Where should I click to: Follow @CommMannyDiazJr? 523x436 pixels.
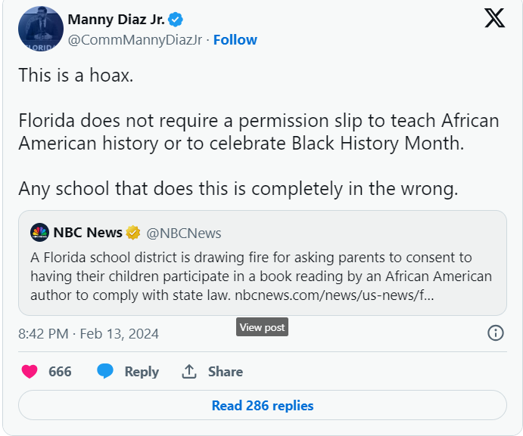235,40
